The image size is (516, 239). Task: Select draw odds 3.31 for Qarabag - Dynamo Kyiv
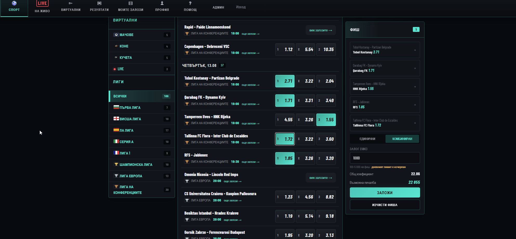[x=305, y=101]
